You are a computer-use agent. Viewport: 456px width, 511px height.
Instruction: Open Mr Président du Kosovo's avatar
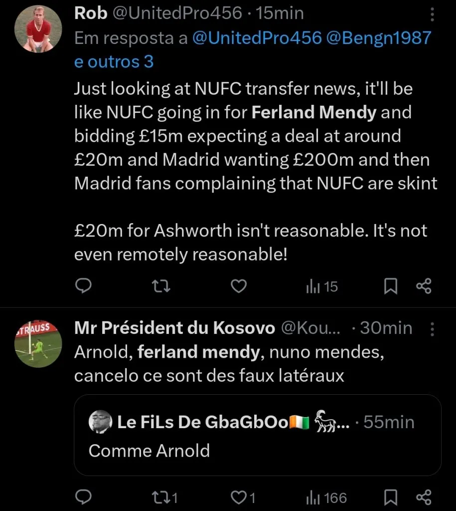tap(38, 343)
